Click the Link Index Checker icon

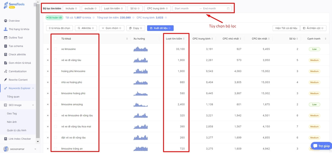pyautogui.click(x=6, y=139)
